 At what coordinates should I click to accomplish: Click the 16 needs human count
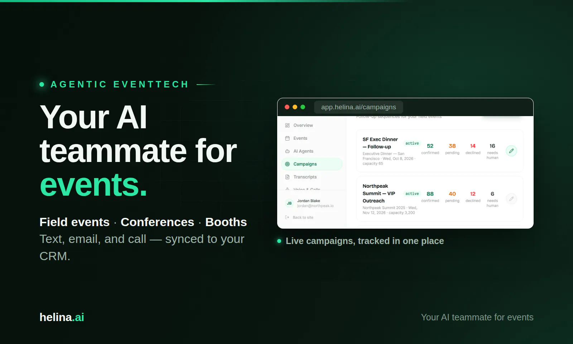(x=492, y=152)
